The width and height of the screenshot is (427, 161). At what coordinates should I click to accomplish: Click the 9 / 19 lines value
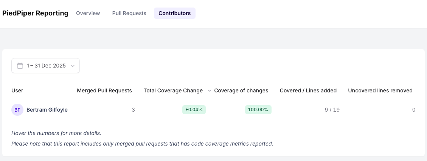(x=332, y=110)
